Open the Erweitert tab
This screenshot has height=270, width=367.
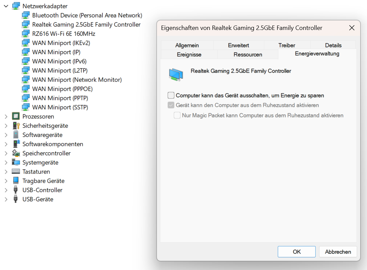(x=239, y=45)
